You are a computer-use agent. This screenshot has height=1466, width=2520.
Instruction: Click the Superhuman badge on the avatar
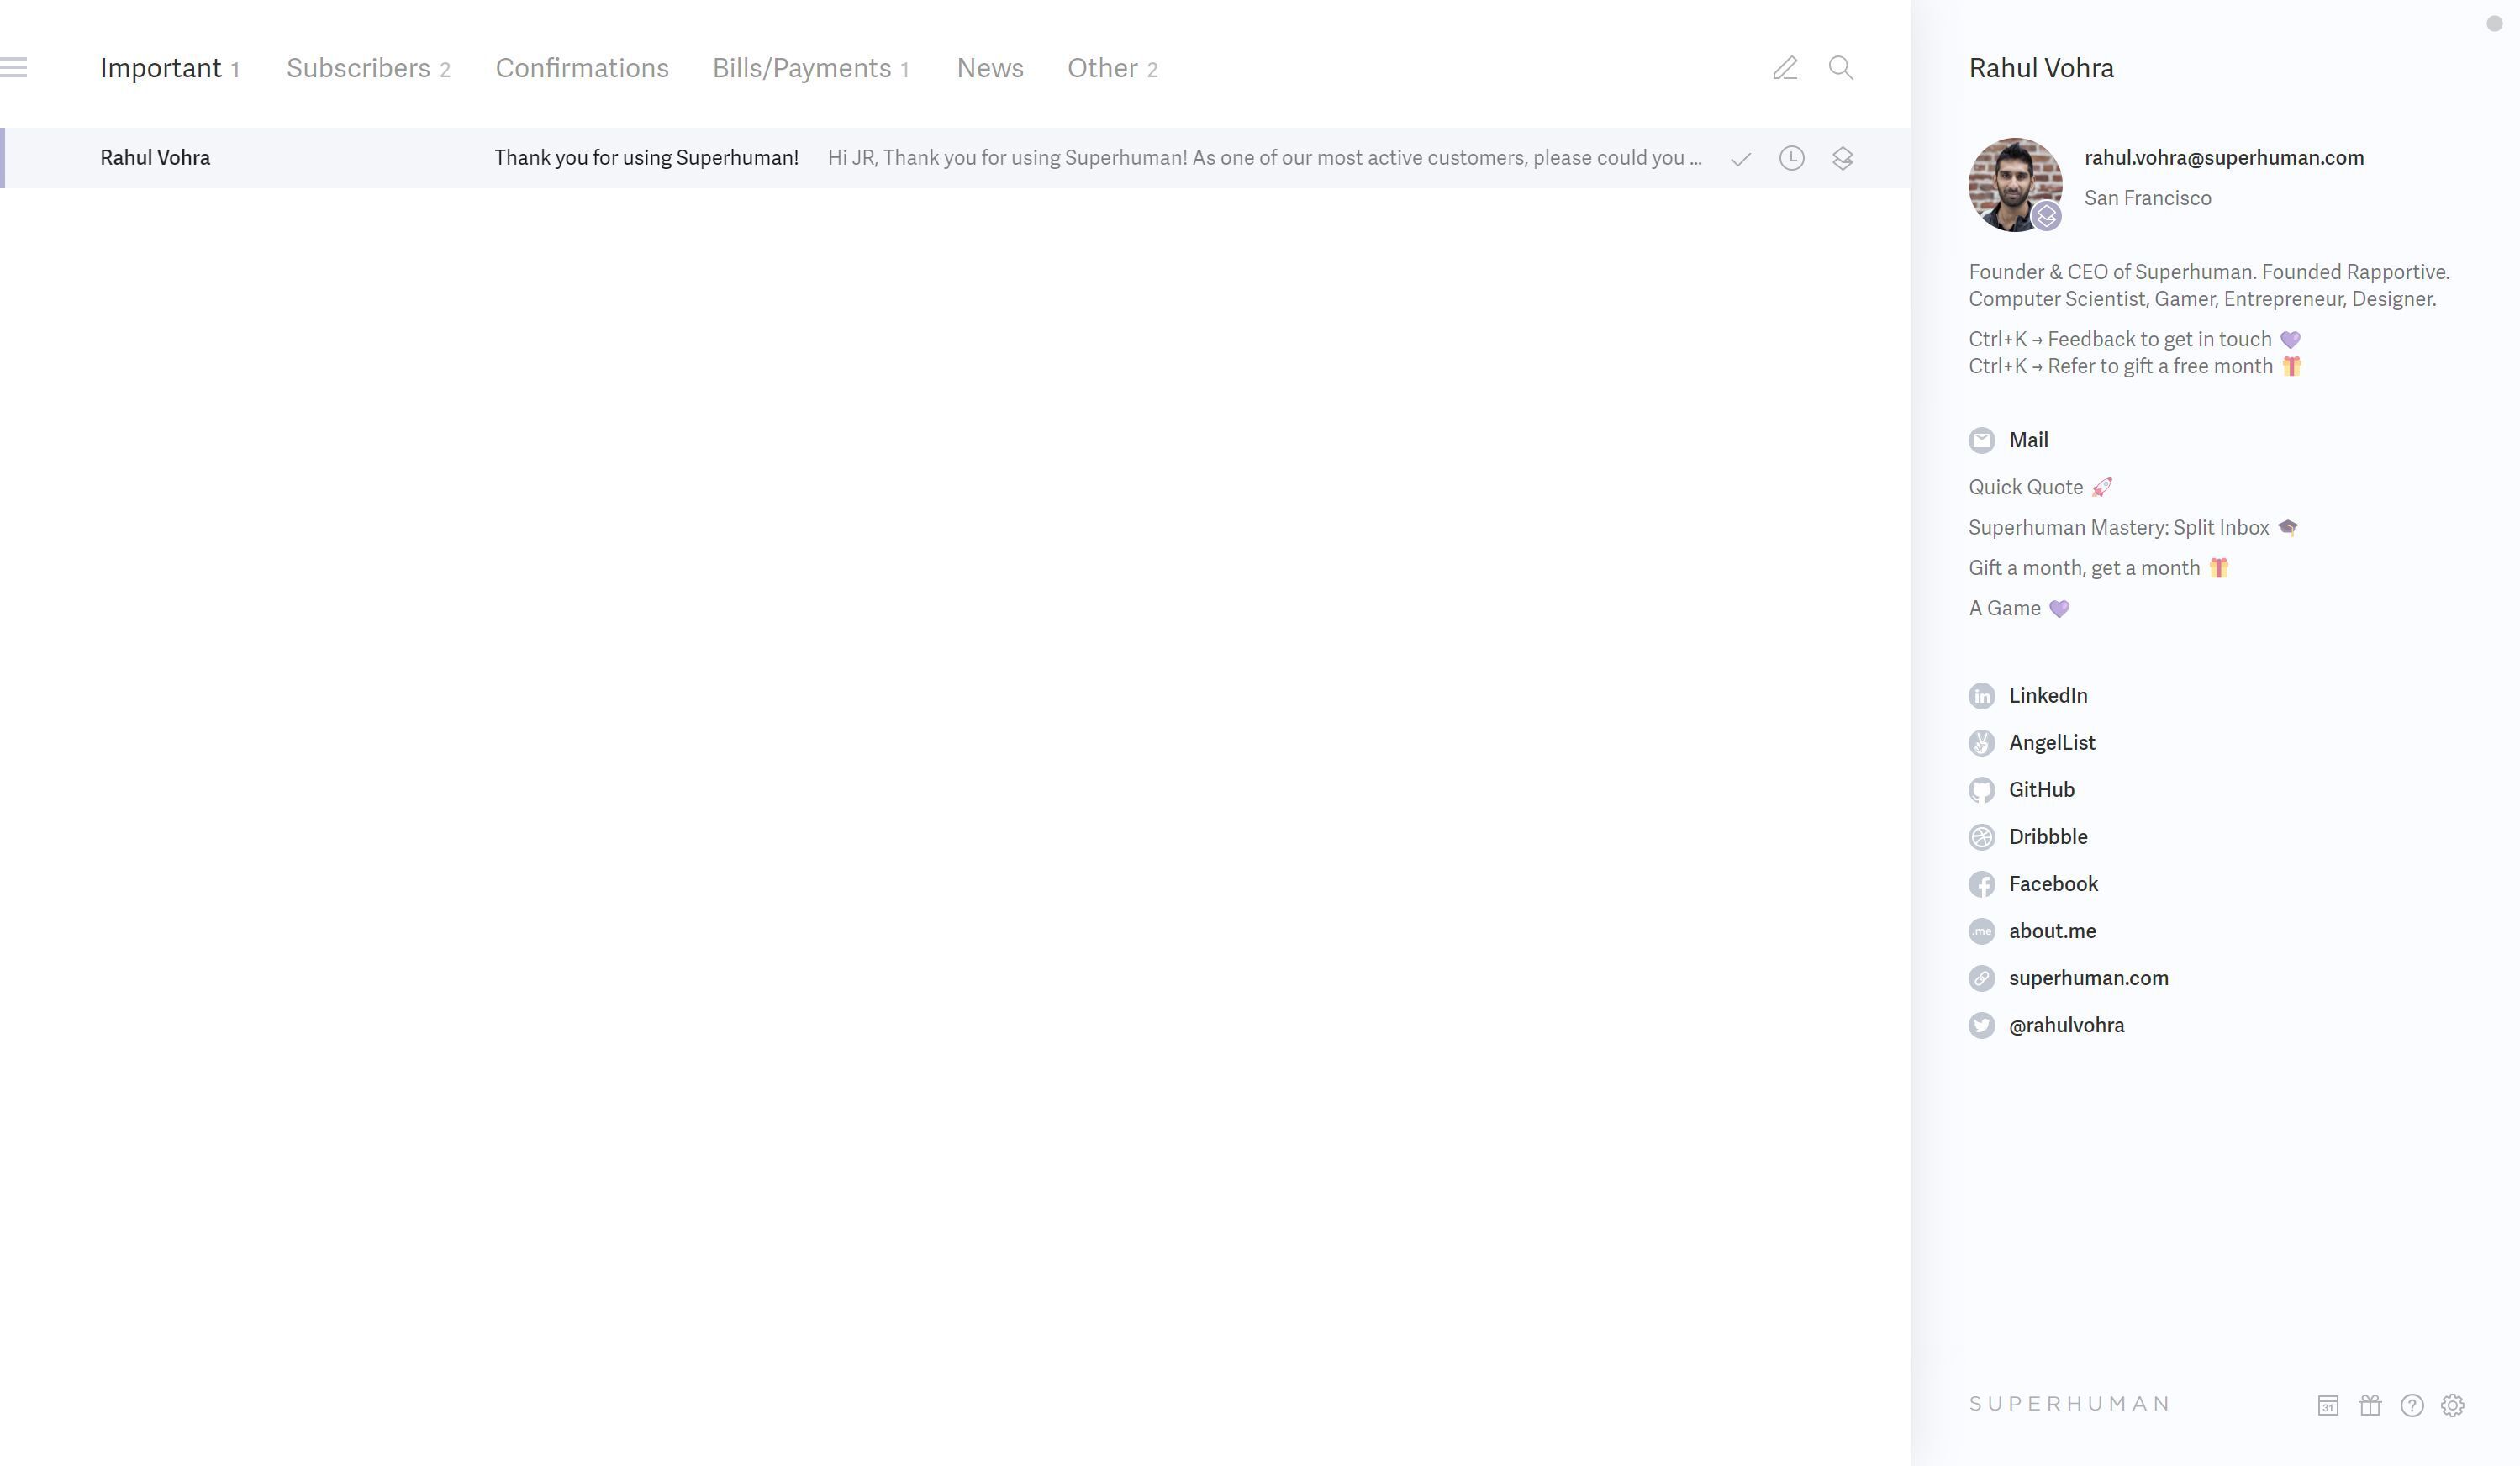point(2046,216)
